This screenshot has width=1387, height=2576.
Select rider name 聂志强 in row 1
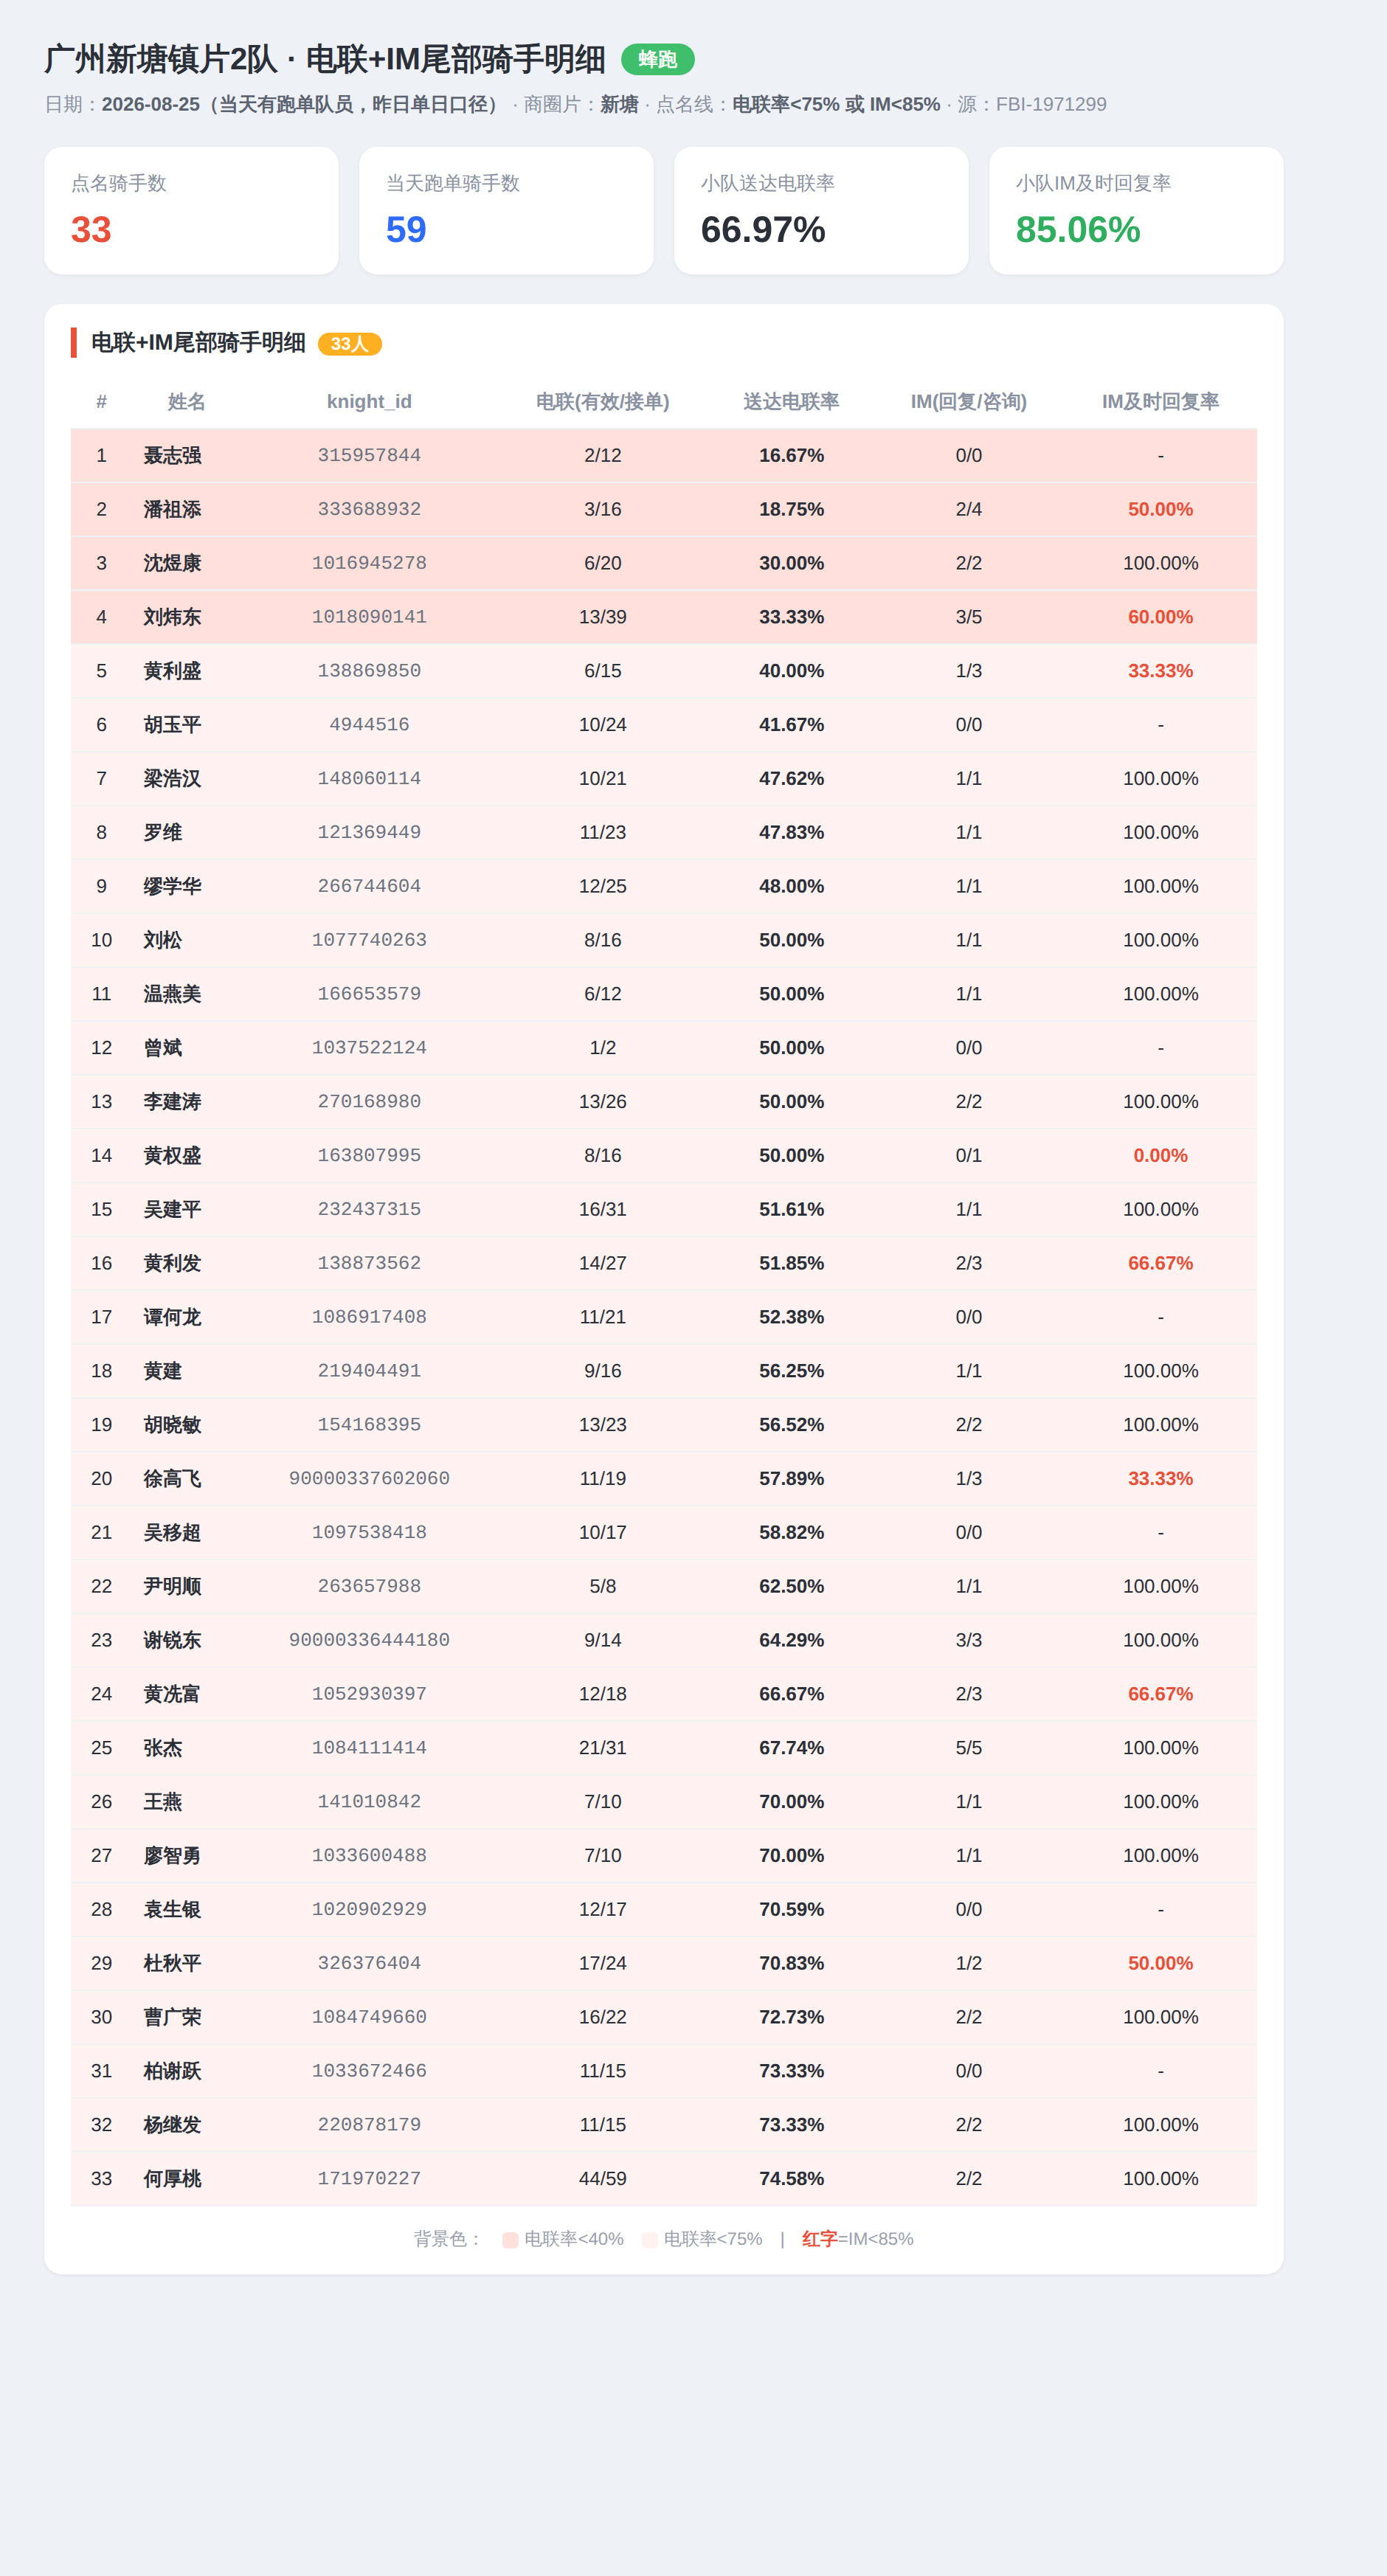point(172,455)
